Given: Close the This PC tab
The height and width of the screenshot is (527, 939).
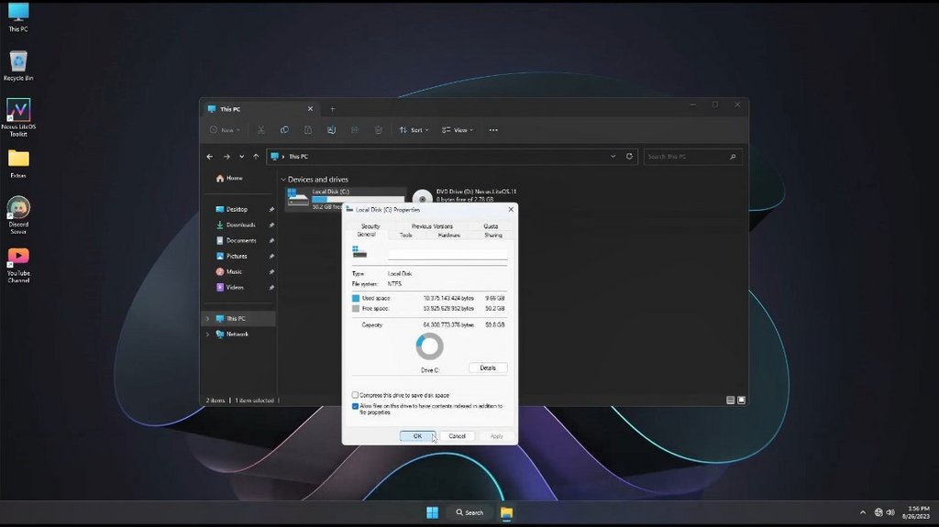Looking at the screenshot, I should (310, 109).
